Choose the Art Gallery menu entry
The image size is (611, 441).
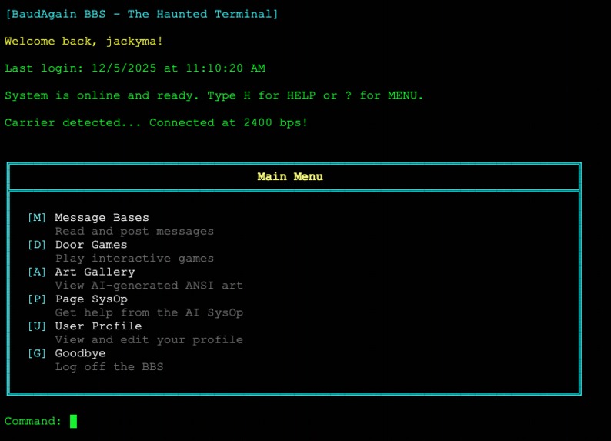(95, 272)
